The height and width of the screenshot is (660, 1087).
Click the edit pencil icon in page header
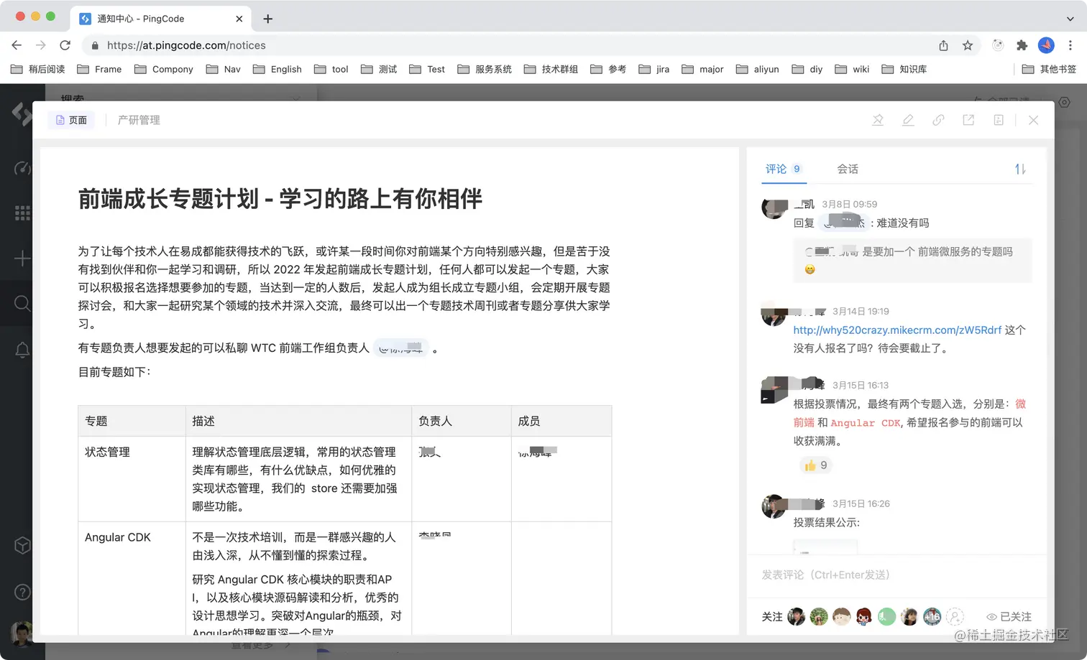(908, 120)
